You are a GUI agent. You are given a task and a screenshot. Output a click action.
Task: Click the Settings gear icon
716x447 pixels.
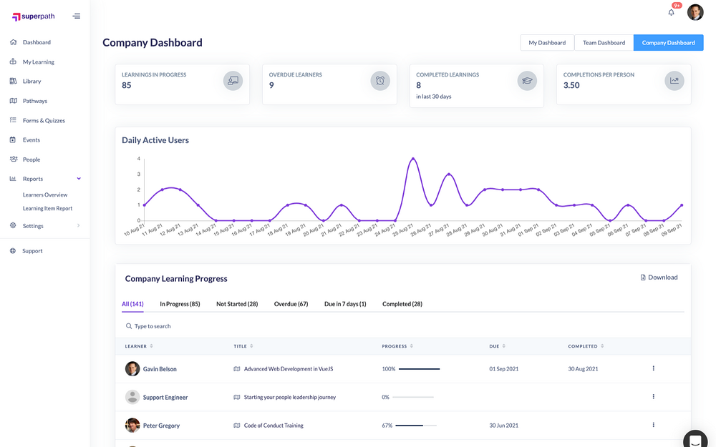[x=13, y=225]
